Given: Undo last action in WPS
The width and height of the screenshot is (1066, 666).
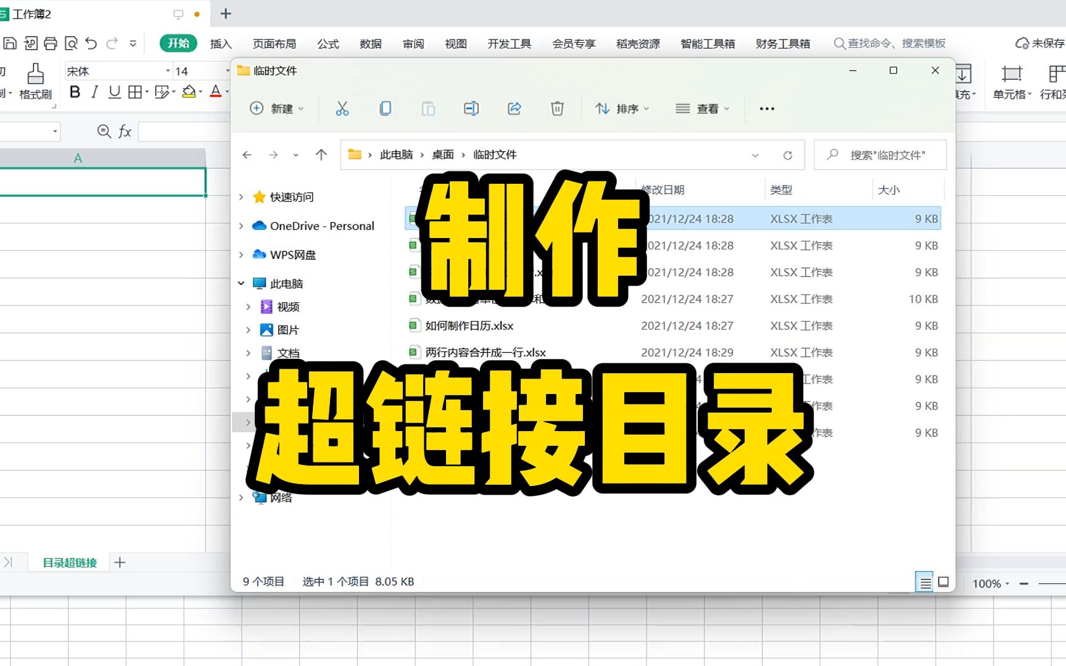Looking at the screenshot, I should [x=91, y=43].
